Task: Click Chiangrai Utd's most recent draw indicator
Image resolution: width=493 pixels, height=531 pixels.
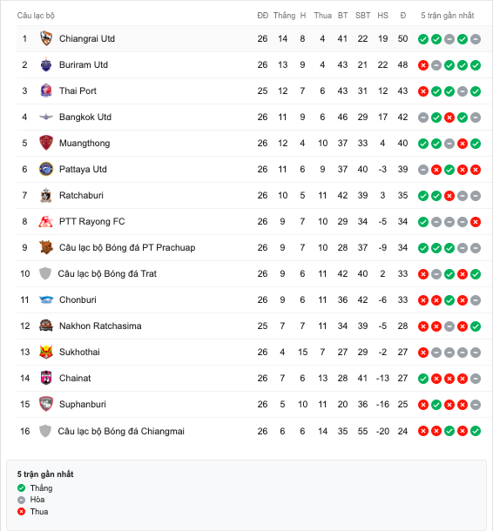Action: coord(476,39)
